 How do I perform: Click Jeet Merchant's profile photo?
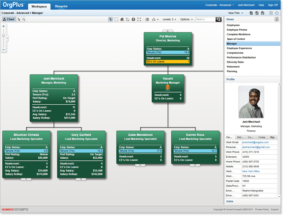pos(251,102)
